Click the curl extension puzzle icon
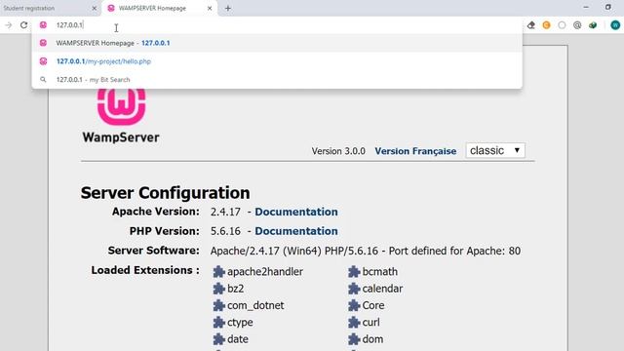The width and height of the screenshot is (624, 351). (x=354, y=323)
